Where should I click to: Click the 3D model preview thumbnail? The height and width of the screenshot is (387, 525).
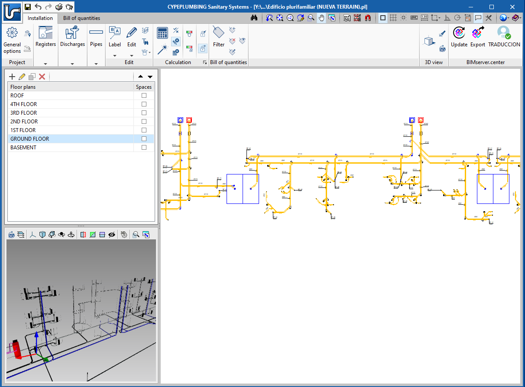pyautogui.click(x=81, y=310)
